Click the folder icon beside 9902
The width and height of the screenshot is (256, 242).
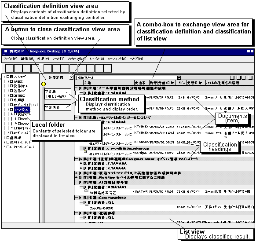19,119
